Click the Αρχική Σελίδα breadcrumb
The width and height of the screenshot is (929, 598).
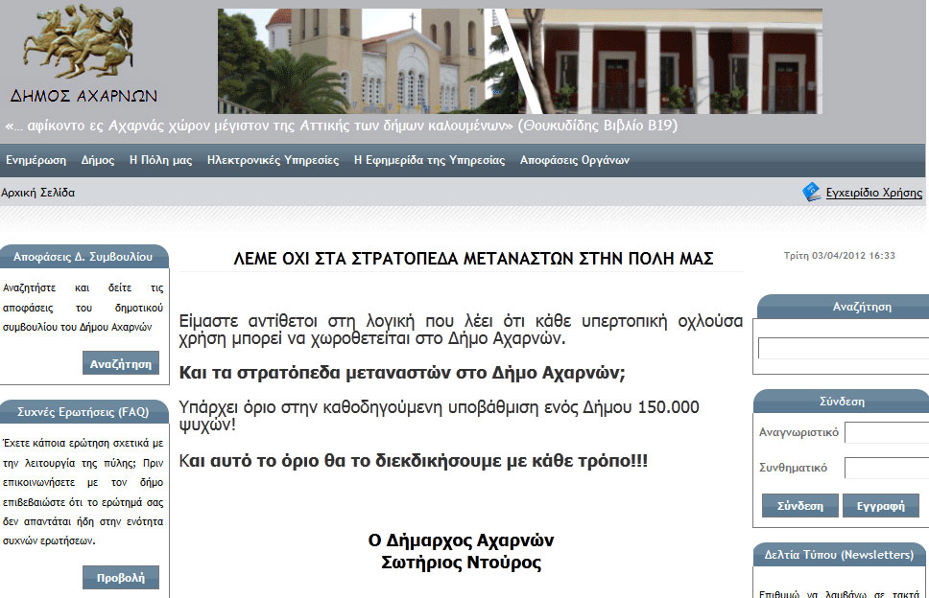[38, 193]
